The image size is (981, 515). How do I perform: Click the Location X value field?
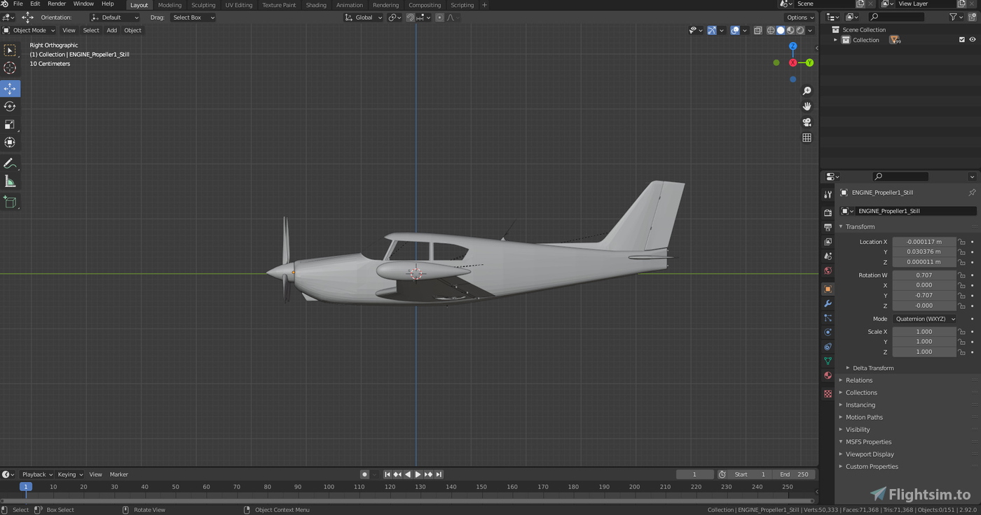[x=924, y=241]
